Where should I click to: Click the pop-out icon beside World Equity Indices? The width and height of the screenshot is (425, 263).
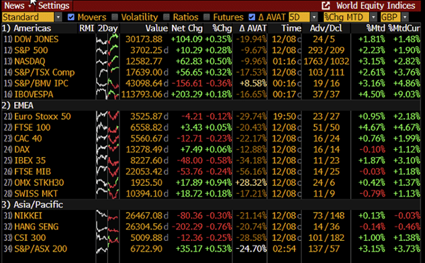[x=326, y=5]
